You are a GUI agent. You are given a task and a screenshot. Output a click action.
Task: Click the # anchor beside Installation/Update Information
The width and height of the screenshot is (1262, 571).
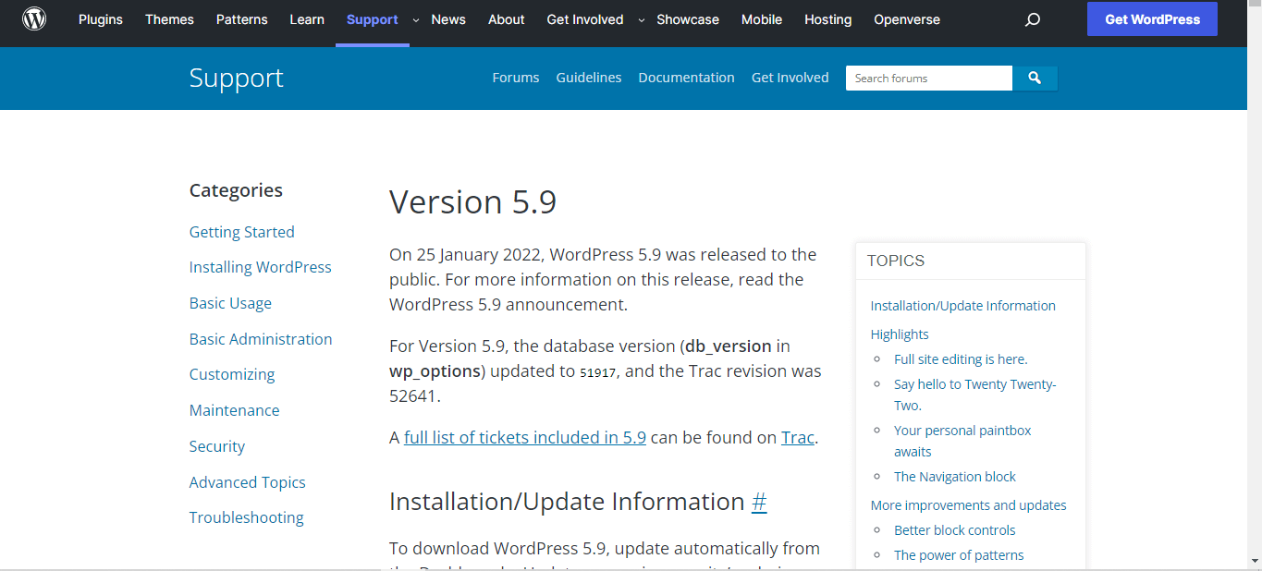pyautogui.click(x=759, y=502)
